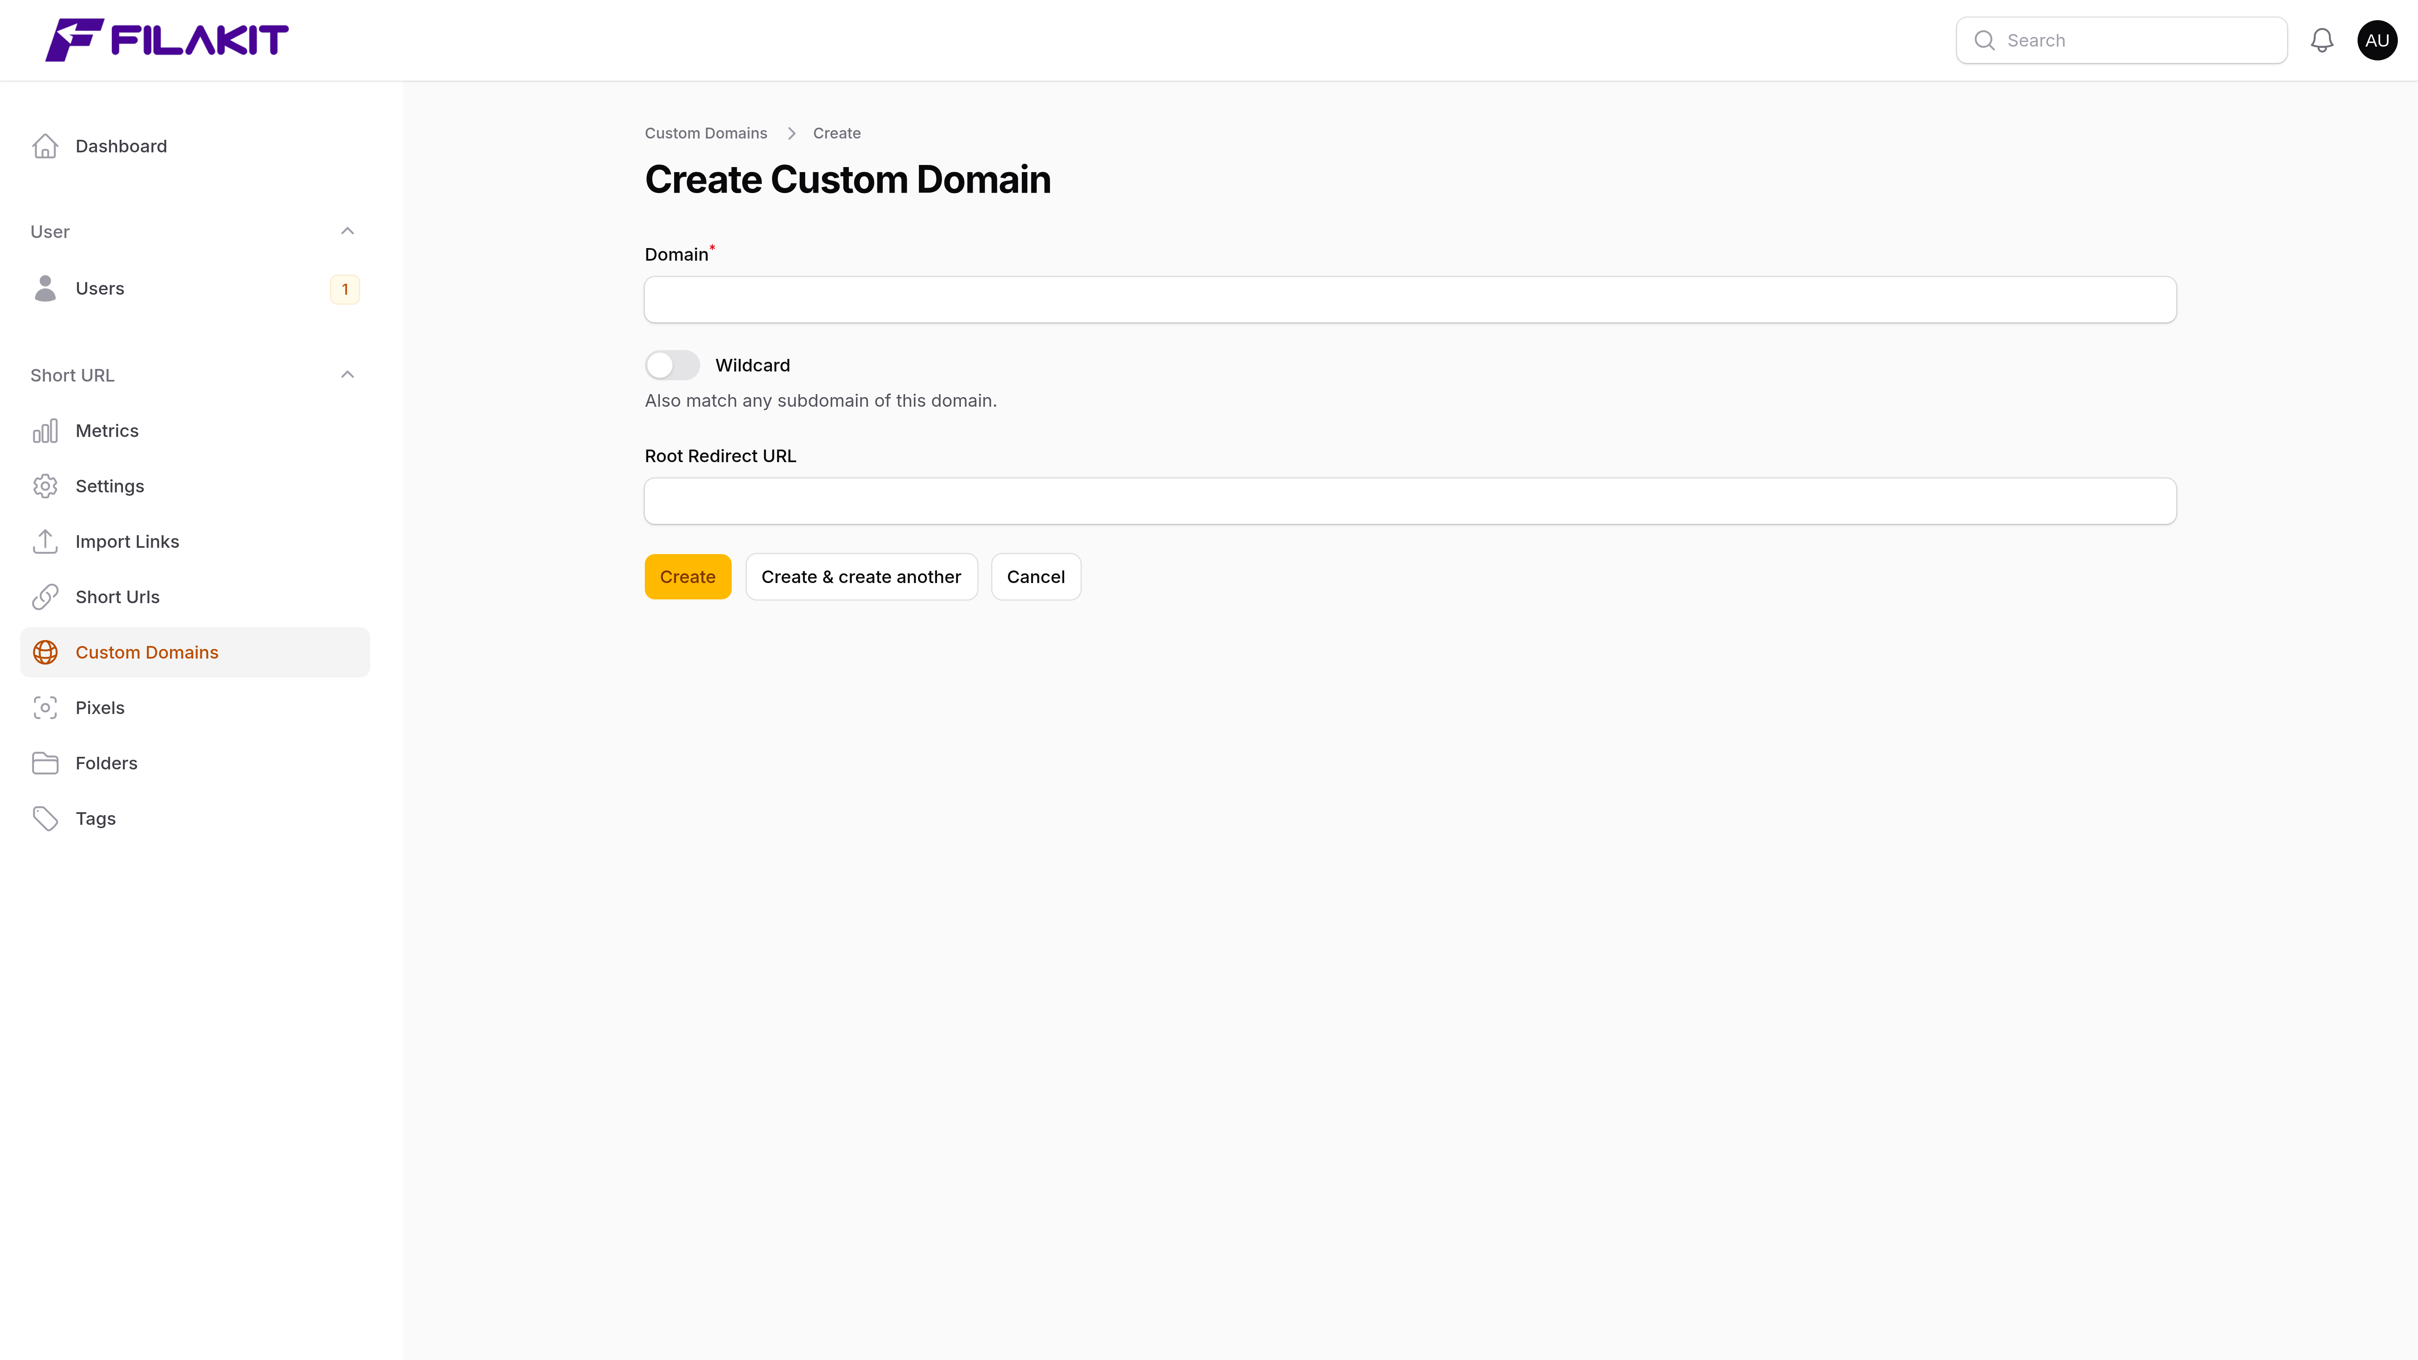Click the Folders folder icon
Screen dimensions: 2418x1360
click(45, 763)
